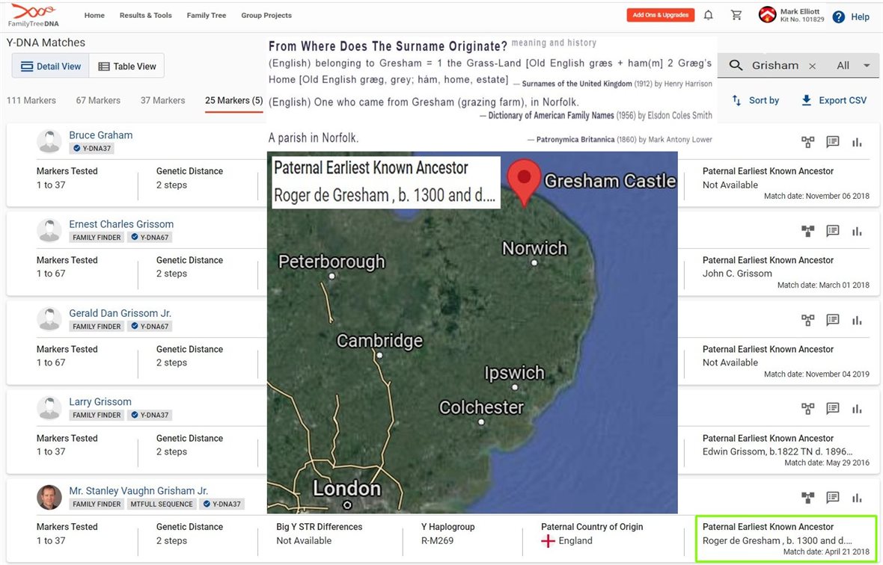
Task: Open the shopping cart icon
Action: 736,15
